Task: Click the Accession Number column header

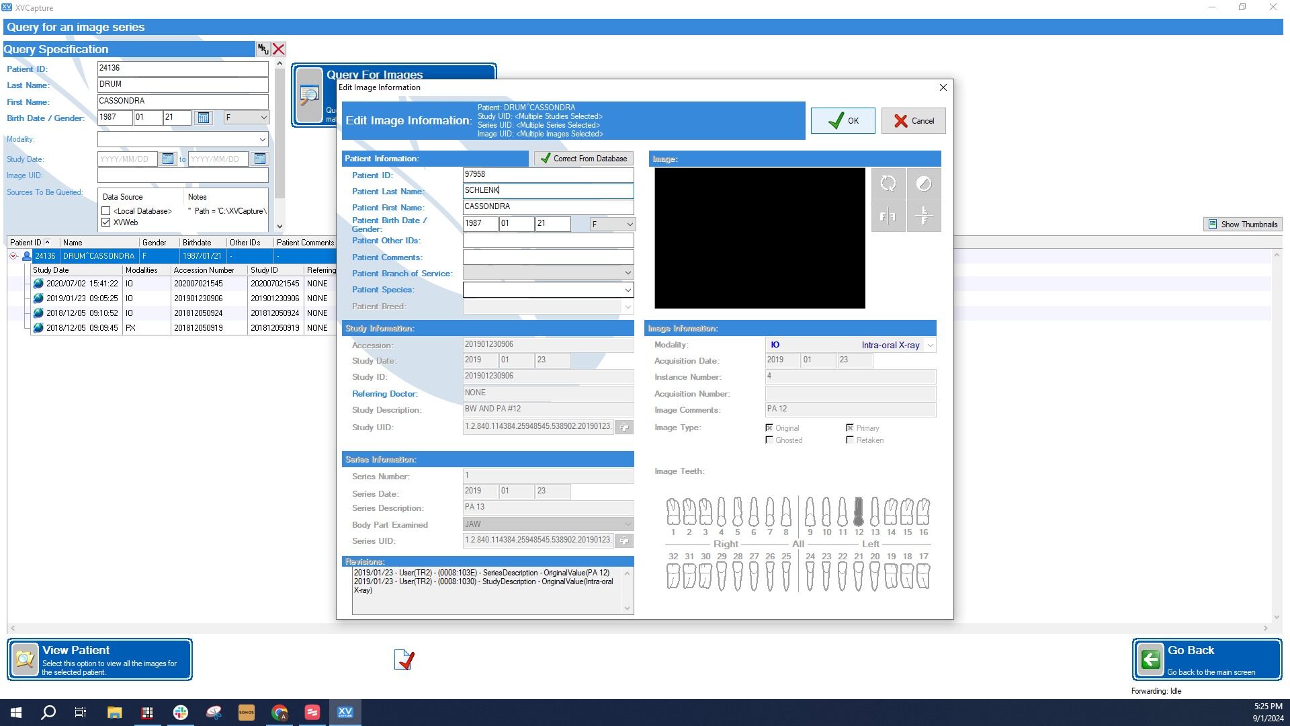Action: coord(204,270)
